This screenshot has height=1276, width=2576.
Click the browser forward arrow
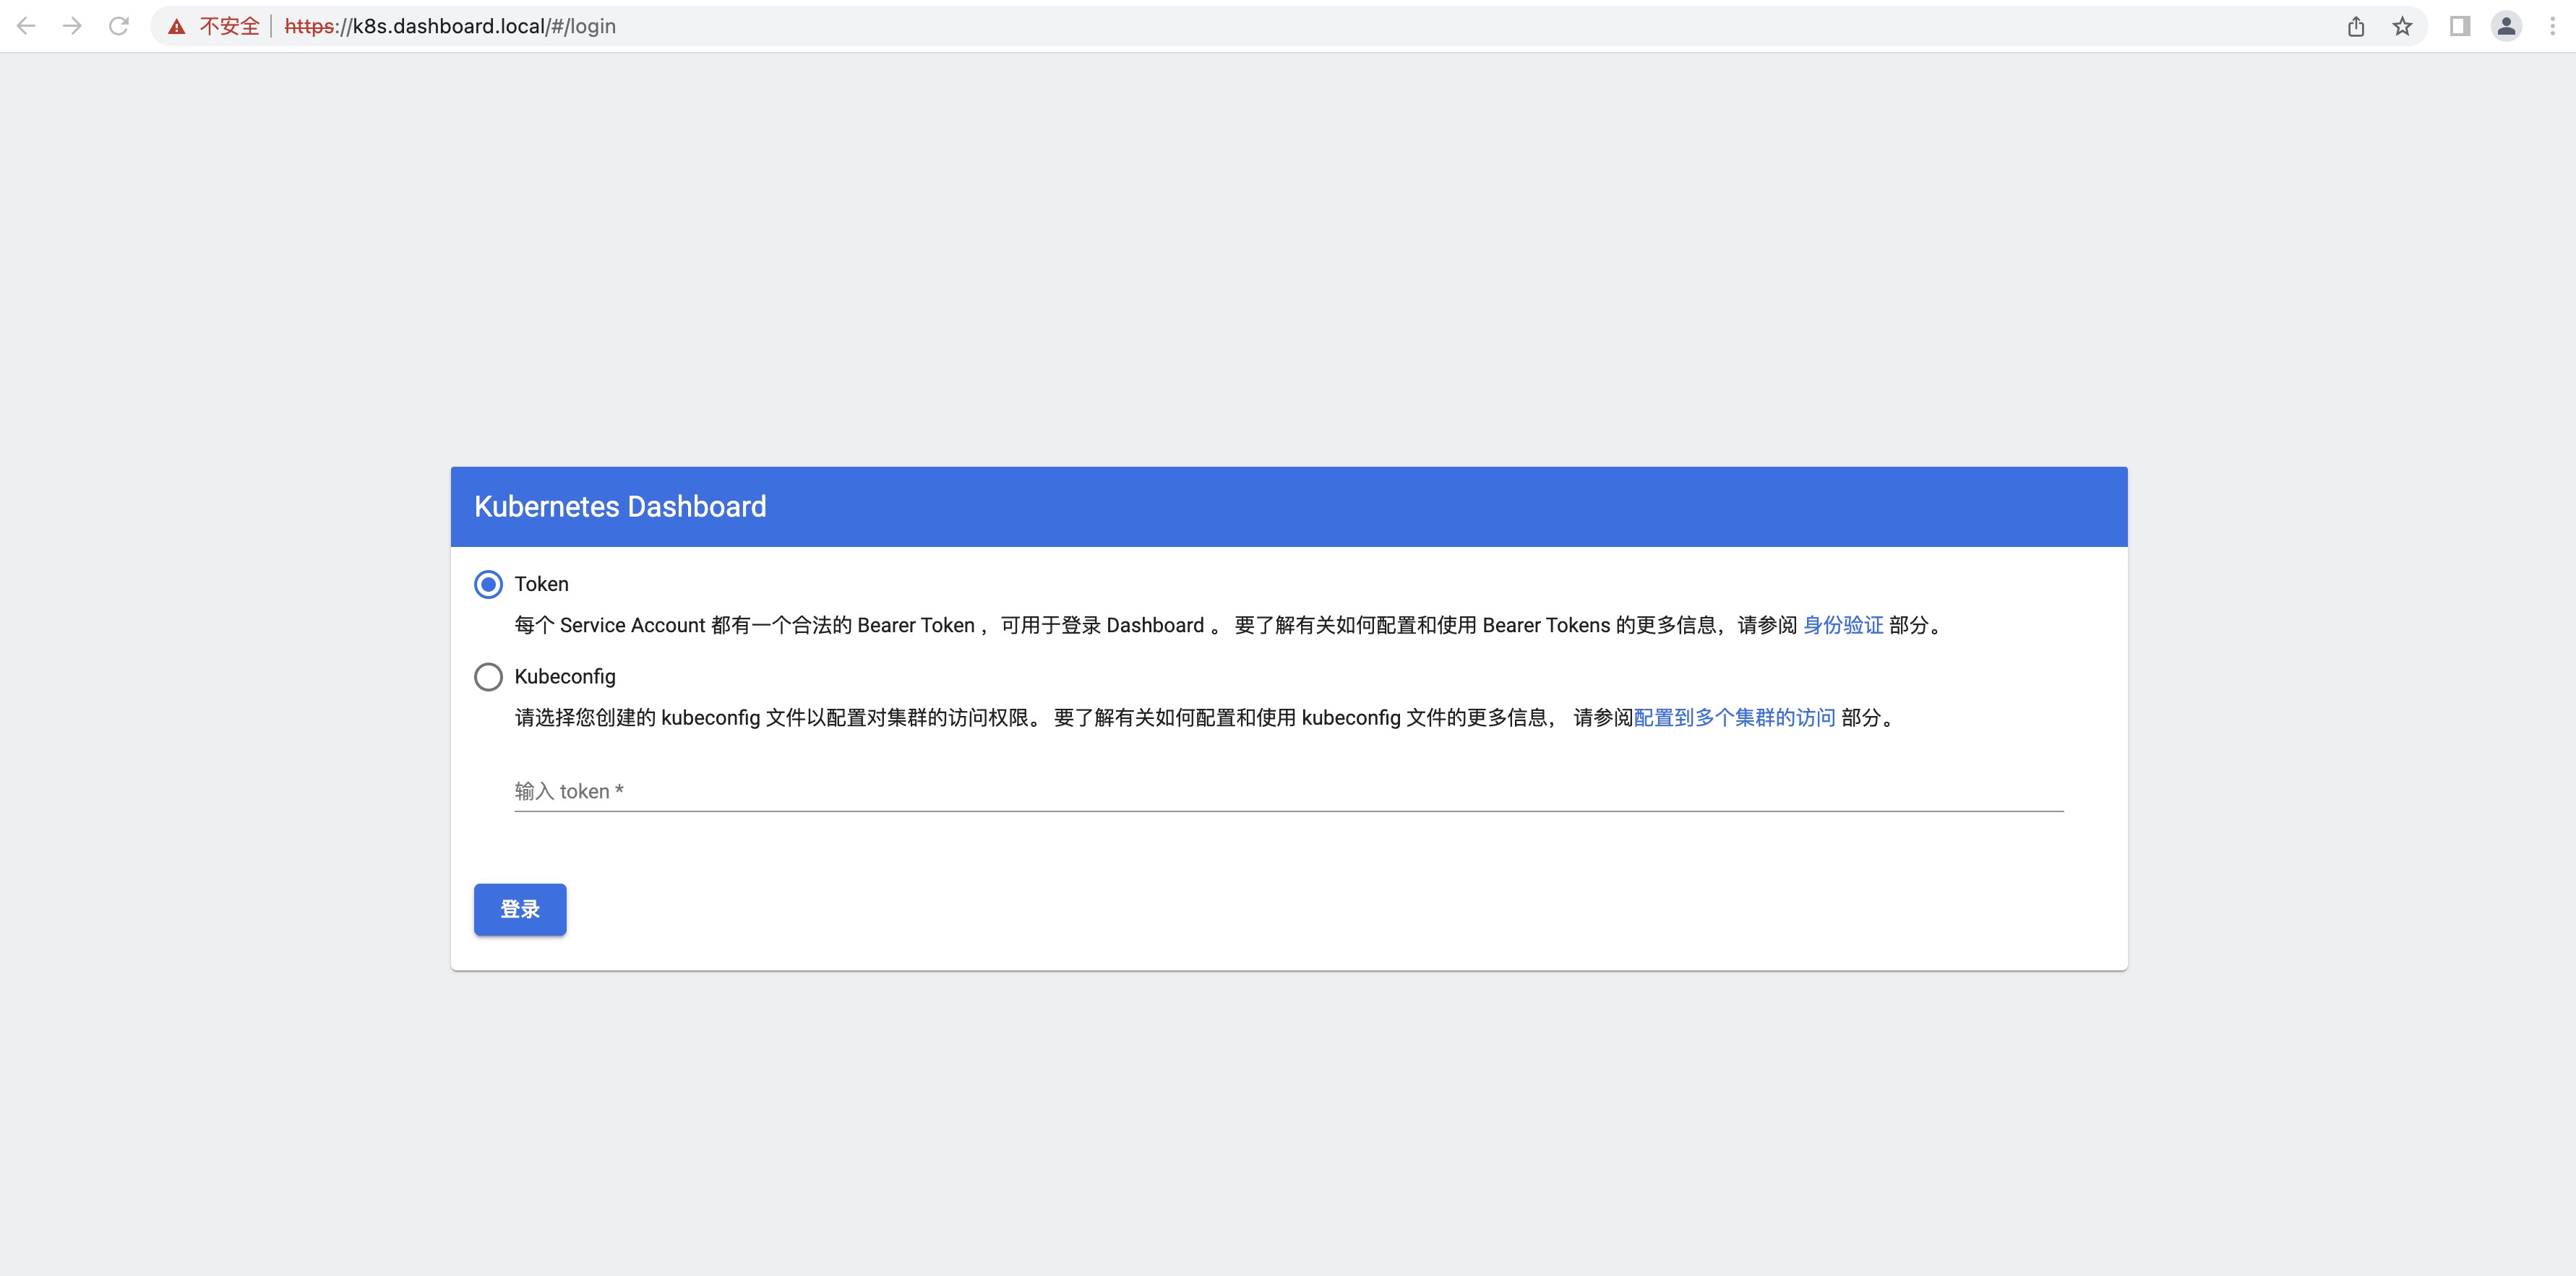tap(72, 26)
